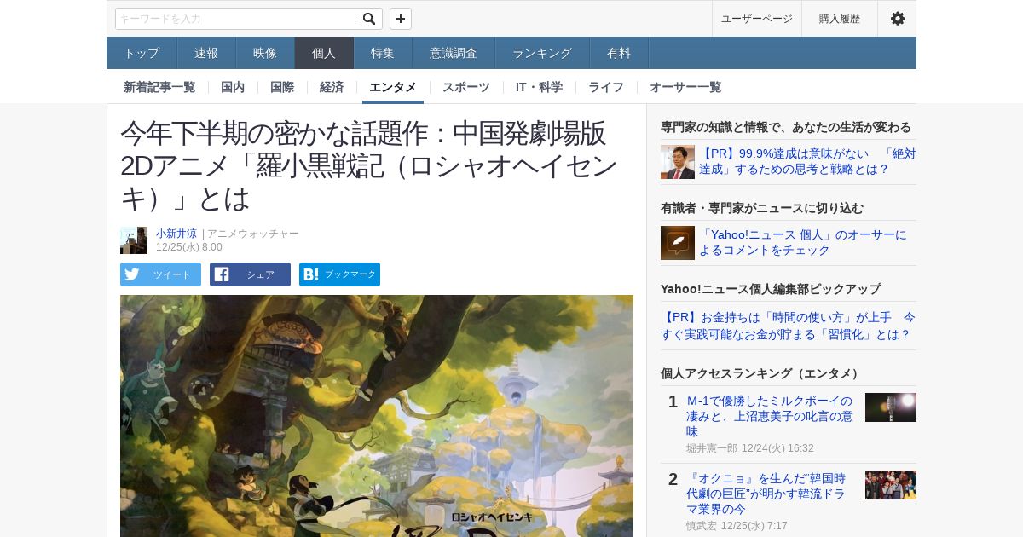
Task: Open 『オクニョ』 ranking article link
Action: click(x=766, y=494)
